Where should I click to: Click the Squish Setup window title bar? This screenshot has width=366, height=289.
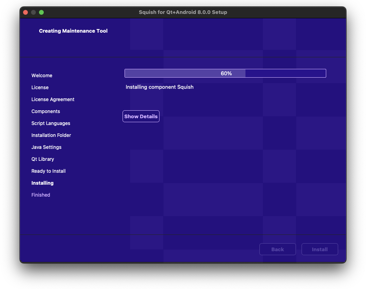[x=183, y=12]
